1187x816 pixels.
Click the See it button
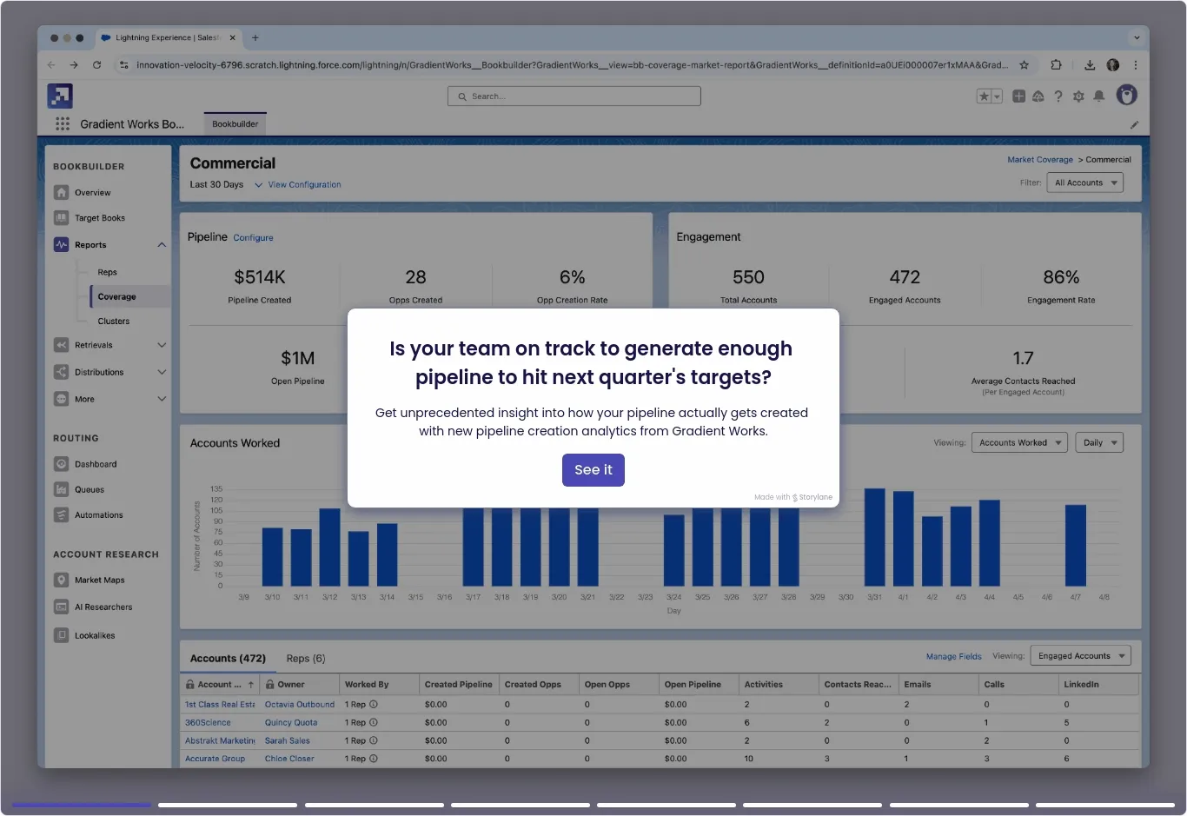(593, 469)
